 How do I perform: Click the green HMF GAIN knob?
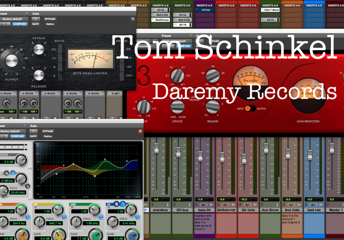(x=96, y=235)
